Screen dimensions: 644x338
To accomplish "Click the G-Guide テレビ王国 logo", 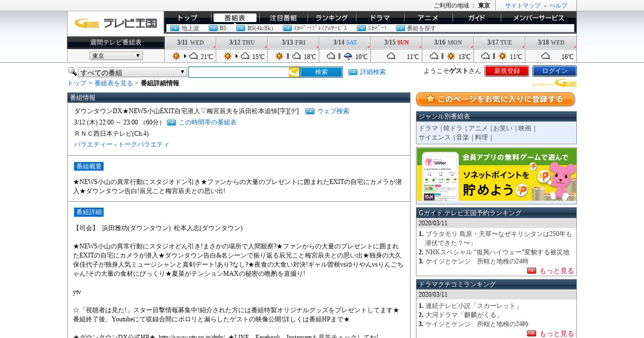I will [x=115, y=23].
